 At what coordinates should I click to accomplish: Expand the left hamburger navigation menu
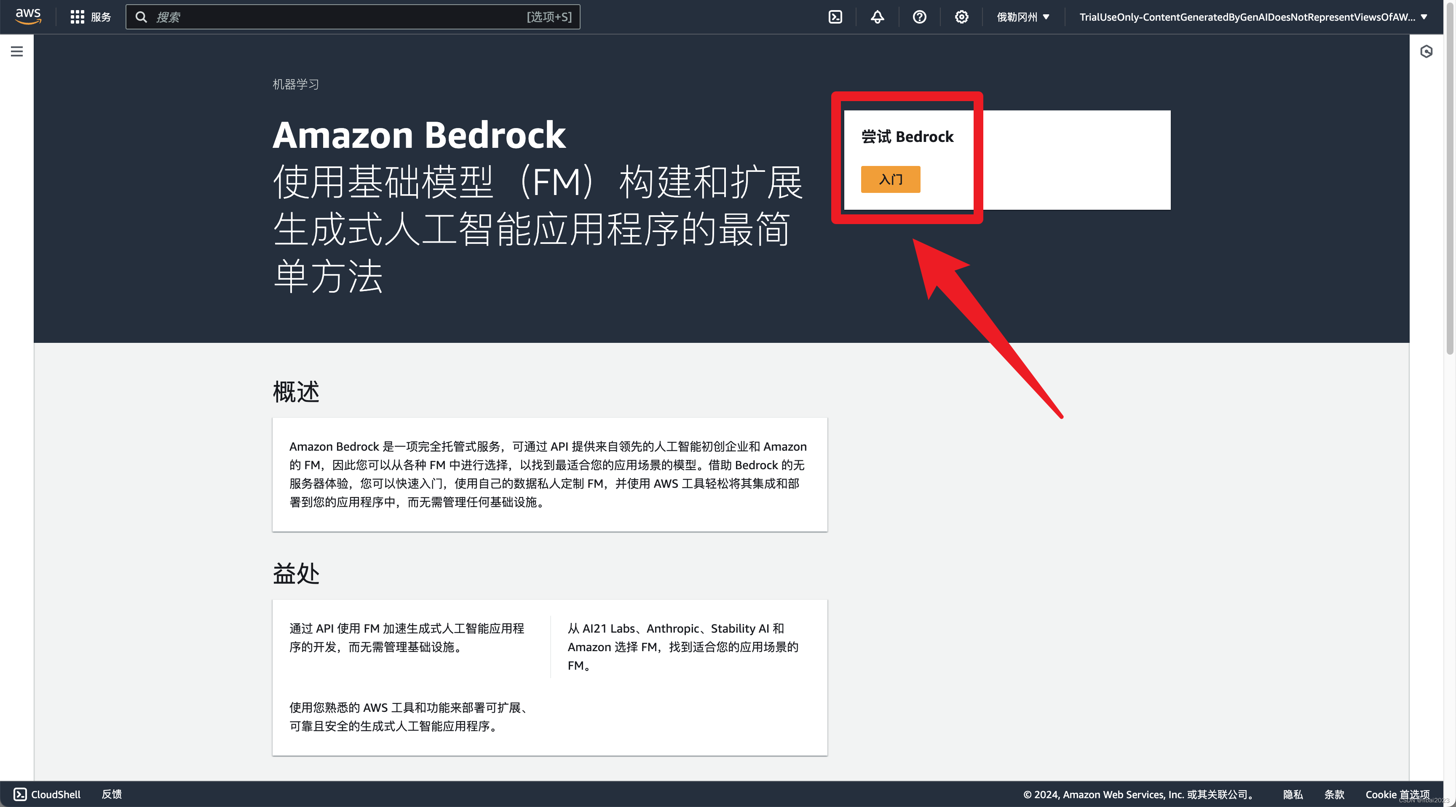pos(17,51)
